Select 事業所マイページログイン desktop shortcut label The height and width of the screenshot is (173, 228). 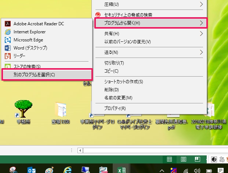coord(97,124)
